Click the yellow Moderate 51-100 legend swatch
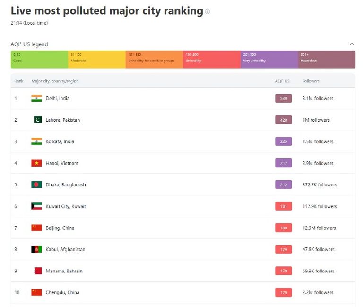This screenshot has height=307, width=364. coord(97,60)
